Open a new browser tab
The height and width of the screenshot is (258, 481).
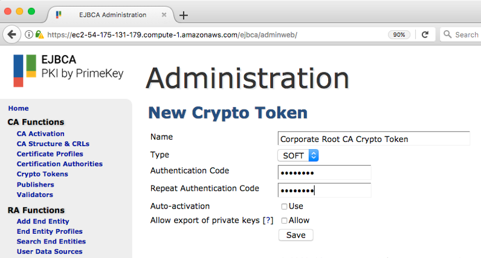coord(184,15)
